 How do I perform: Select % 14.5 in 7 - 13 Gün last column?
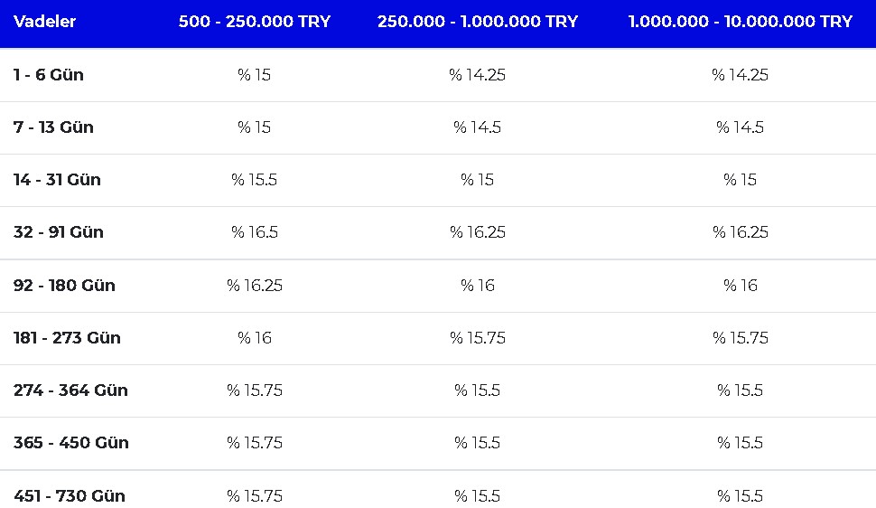[741, 127]
